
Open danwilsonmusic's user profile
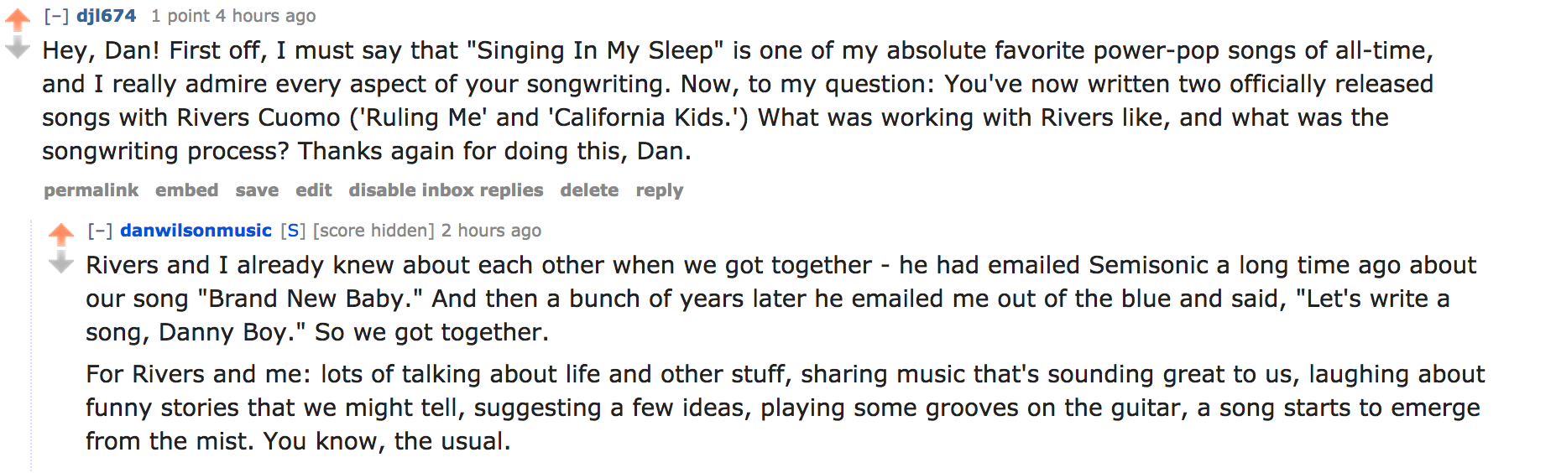click(x=196, y=231)
